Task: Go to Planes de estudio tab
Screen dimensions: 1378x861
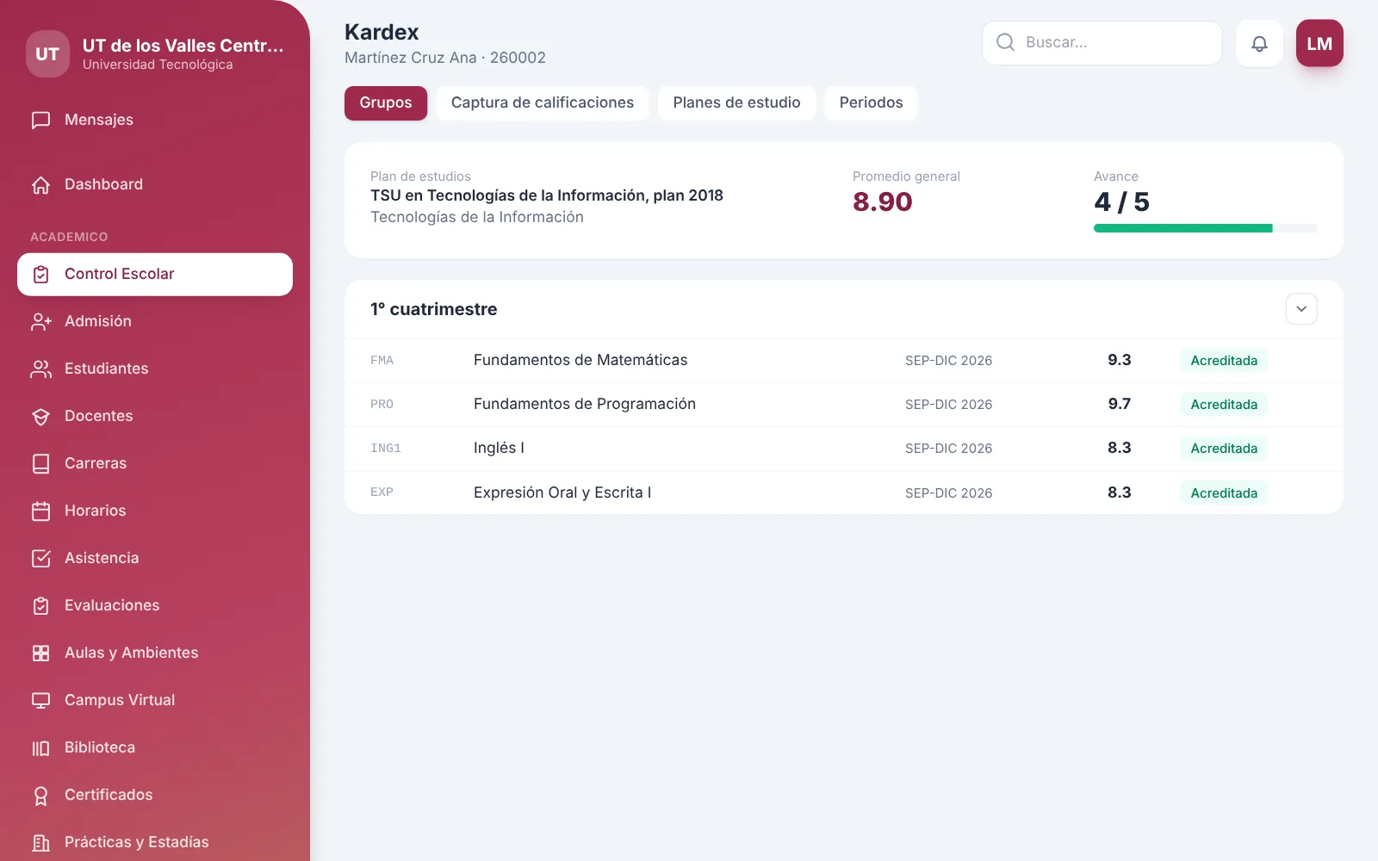Action: [736, 103]
